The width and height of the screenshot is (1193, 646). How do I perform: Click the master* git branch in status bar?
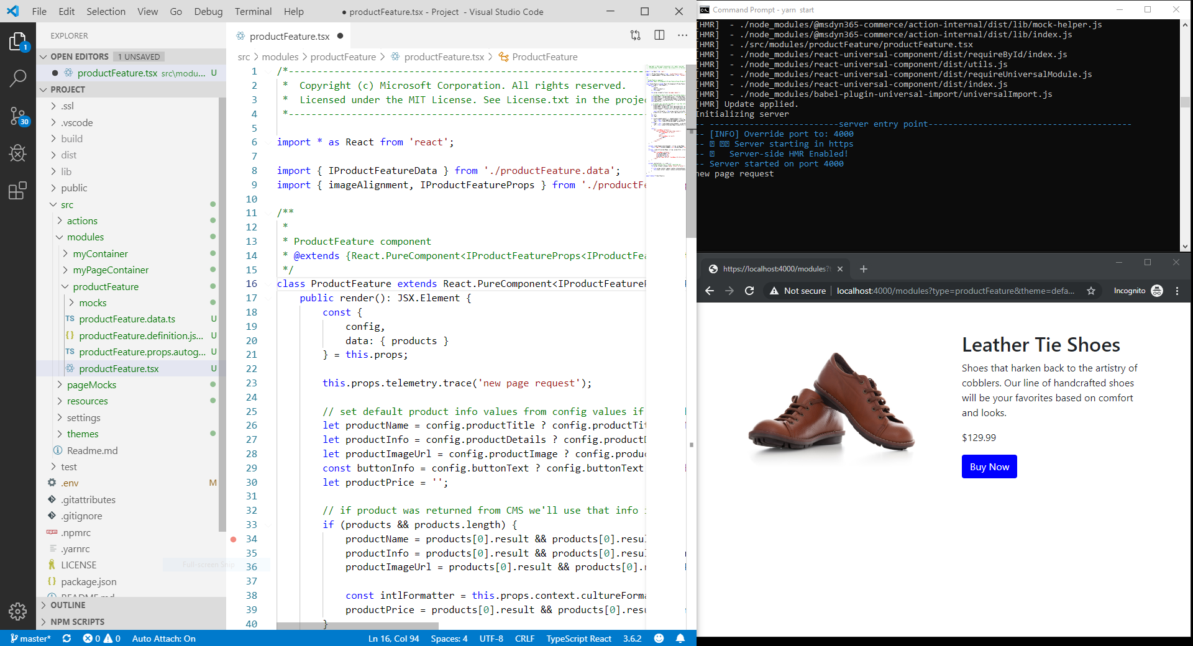point(30,639)
